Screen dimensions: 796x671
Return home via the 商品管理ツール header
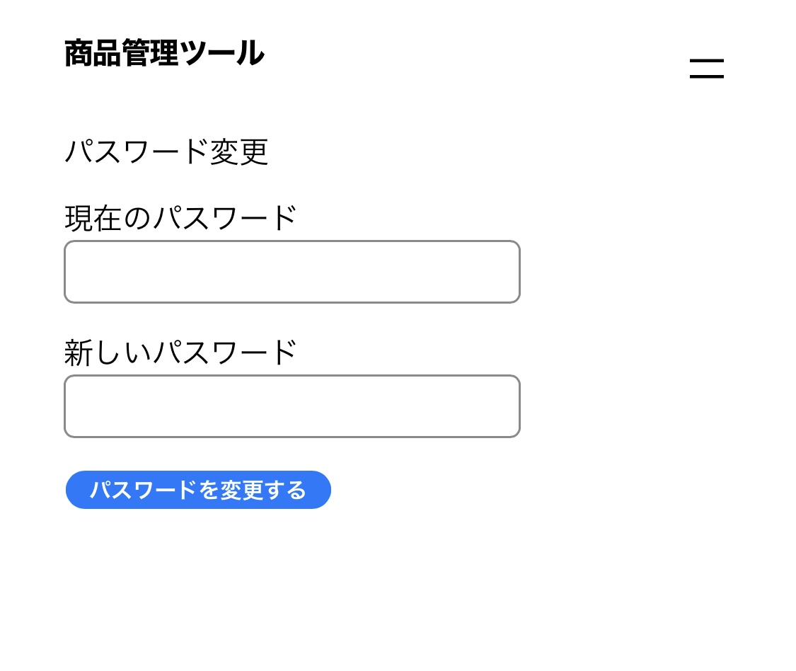(x=164, y=54)
